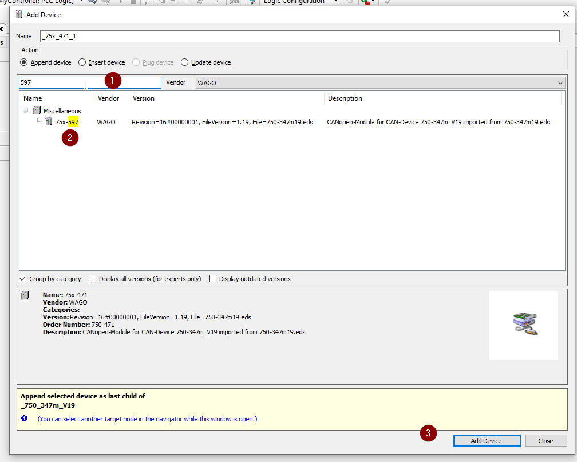This screenshot has width=577, height=462.
Task: Sort list by Name column header
Action: pos(57,98)
